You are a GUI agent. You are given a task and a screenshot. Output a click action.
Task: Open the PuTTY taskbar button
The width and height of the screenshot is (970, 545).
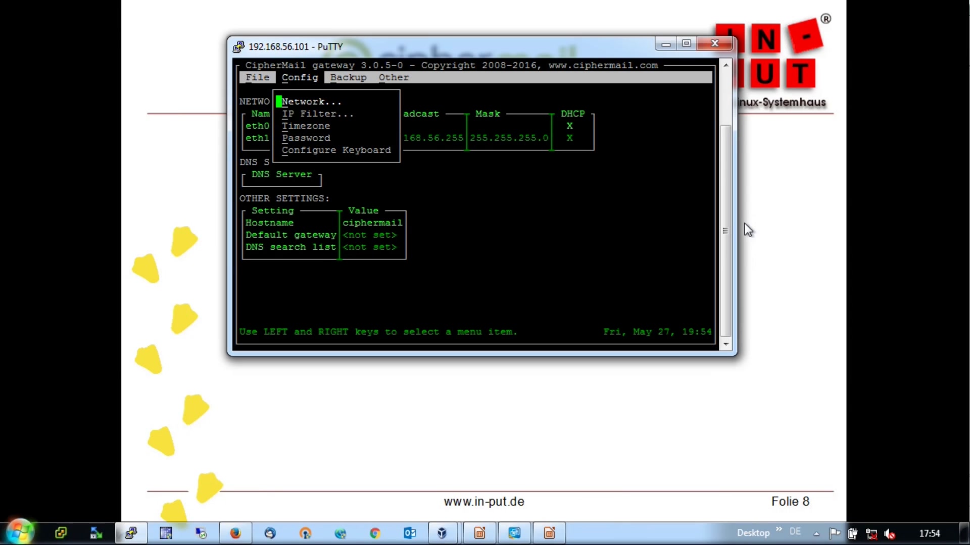(x=131, y=533)
